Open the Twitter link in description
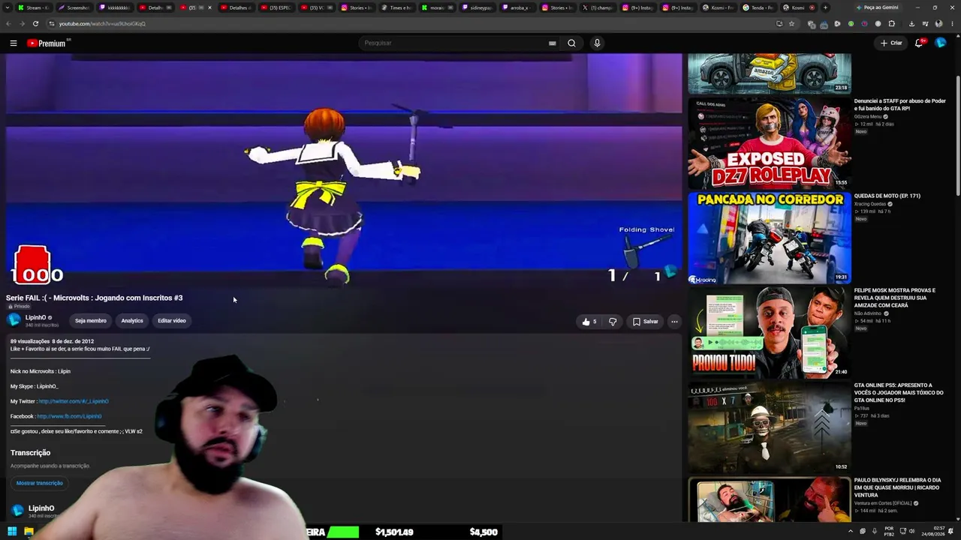This screenshot has width=961, height=540. [x=74, y=401]
